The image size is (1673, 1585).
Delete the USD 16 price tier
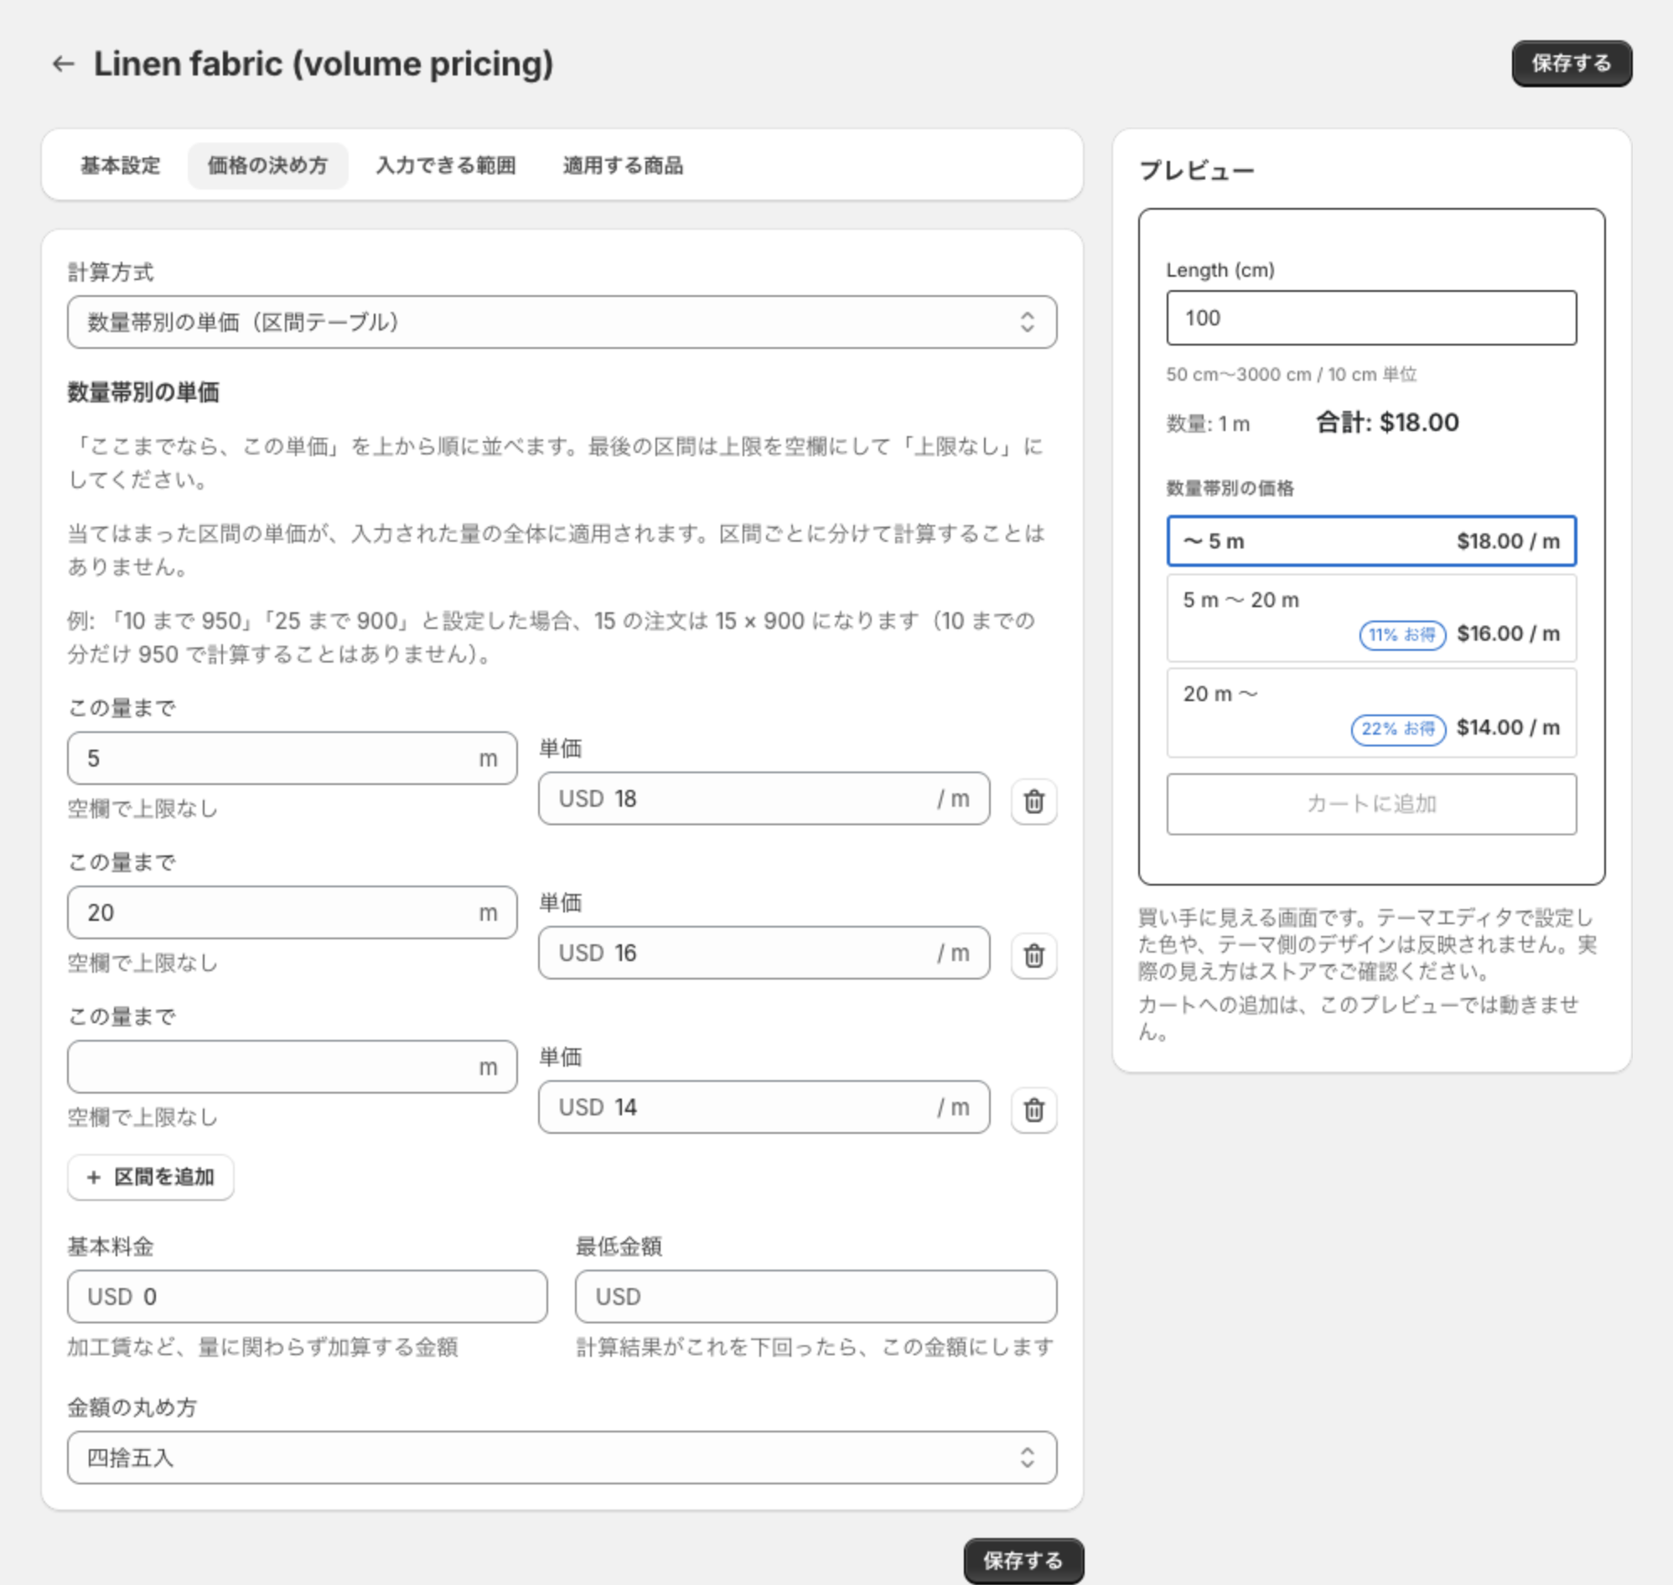click(x=1033, y=955)
